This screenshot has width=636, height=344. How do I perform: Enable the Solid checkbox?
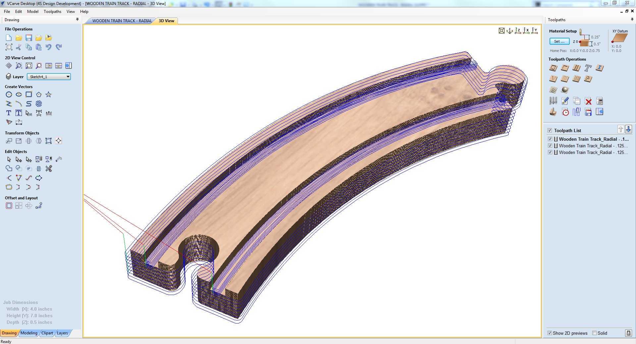[594, 333]
